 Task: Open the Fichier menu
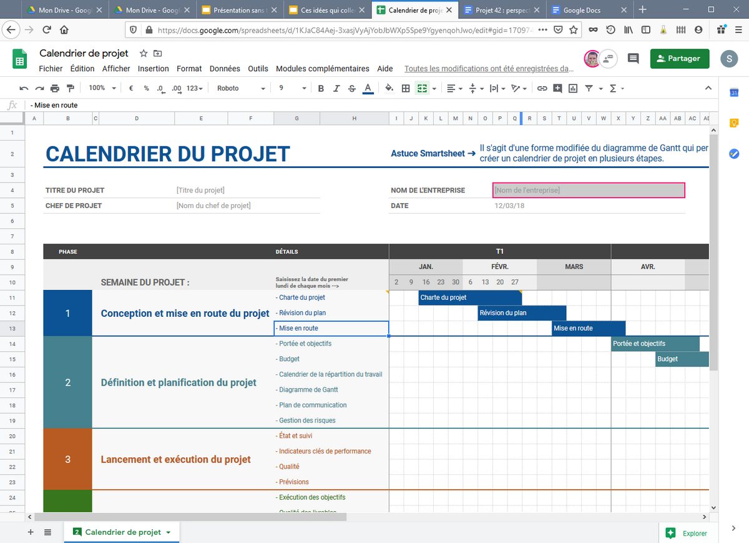51,69
